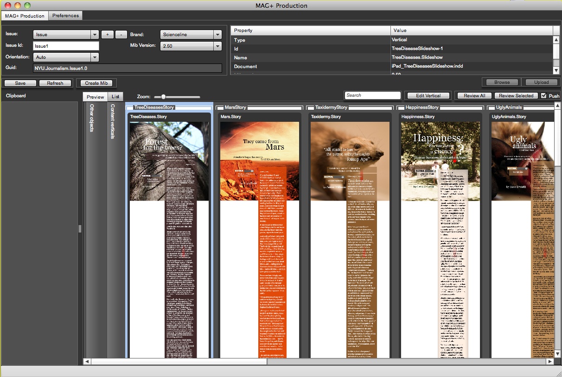
Task: Switch to the Preferences tab
Action: (65, 15)
